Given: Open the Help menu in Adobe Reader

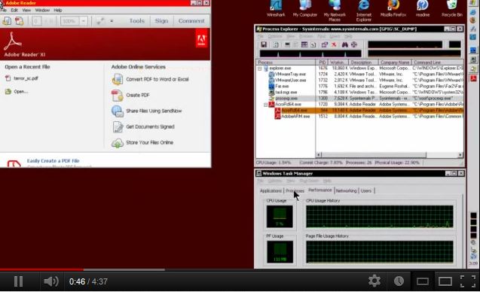Looking at the screenshot, I should (58, 10).
